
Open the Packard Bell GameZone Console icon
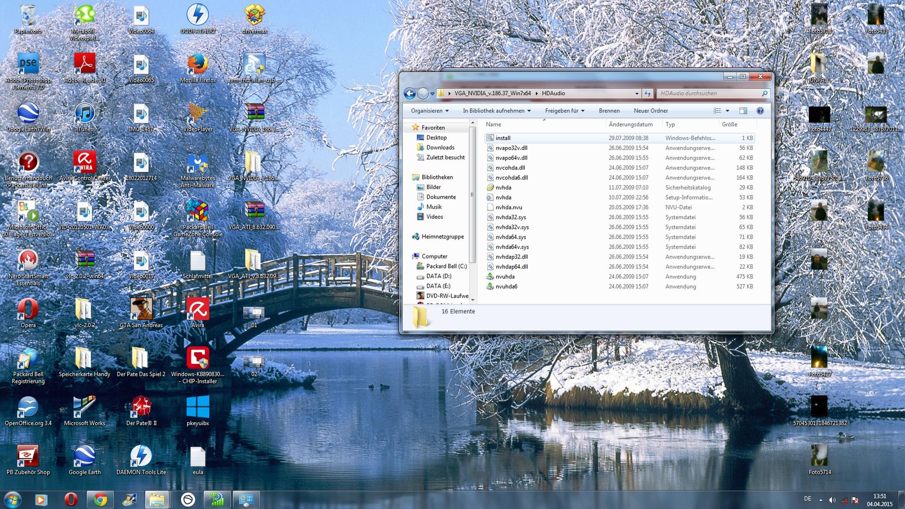198,218
